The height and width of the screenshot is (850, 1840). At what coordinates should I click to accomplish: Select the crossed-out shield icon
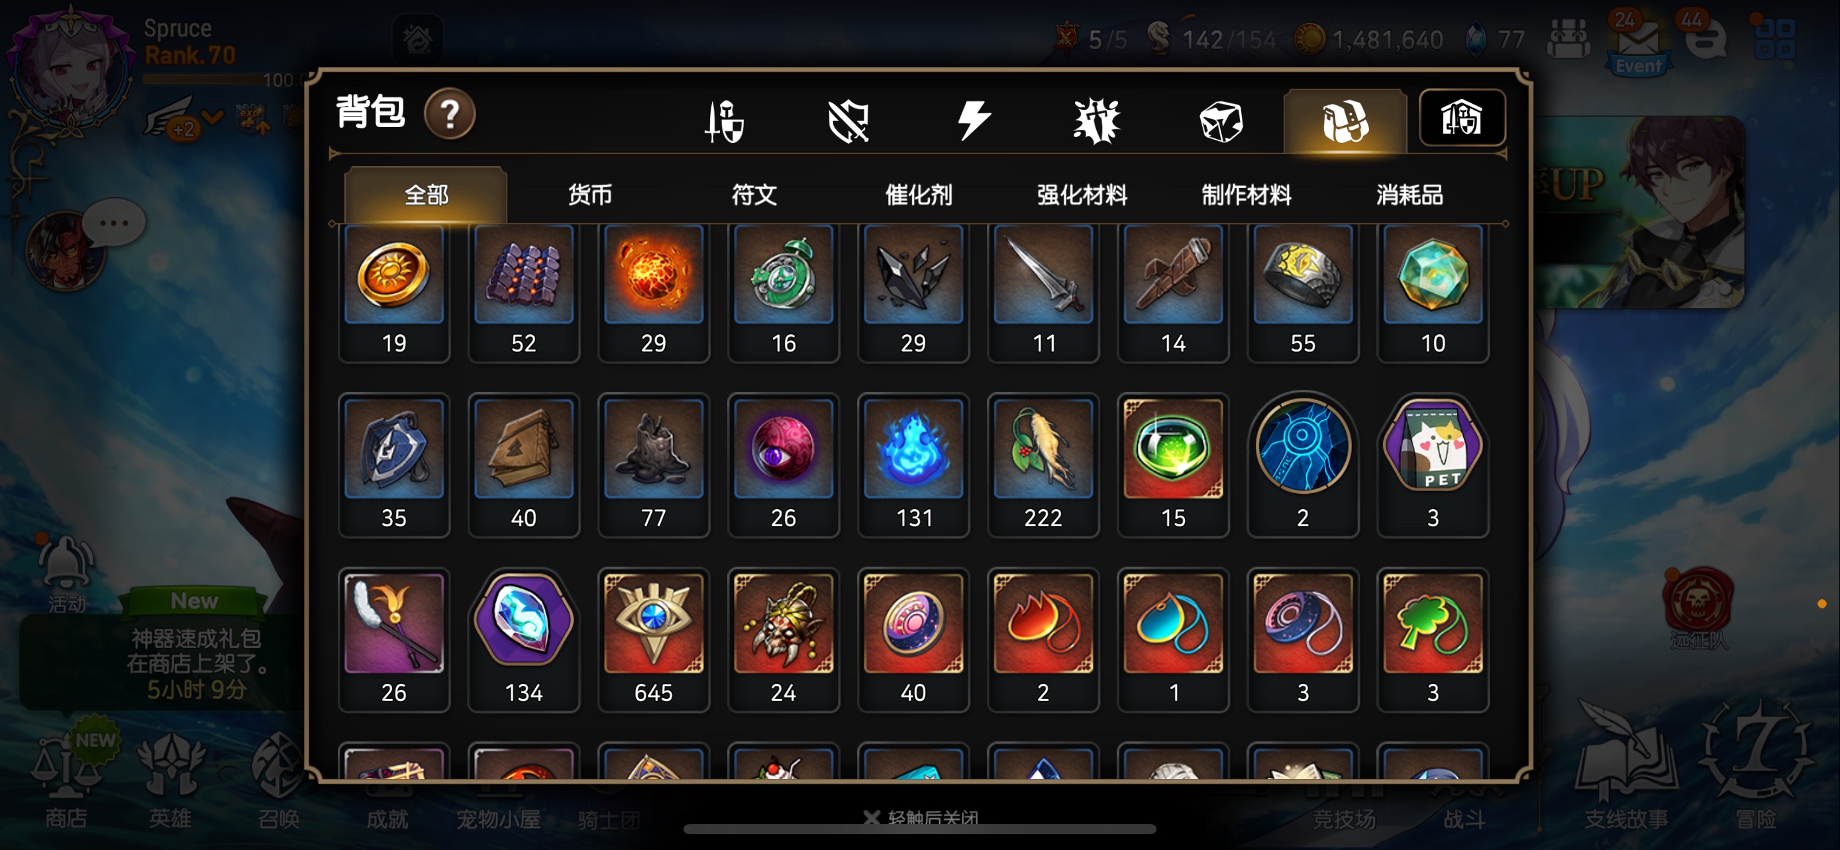point(848,120)
